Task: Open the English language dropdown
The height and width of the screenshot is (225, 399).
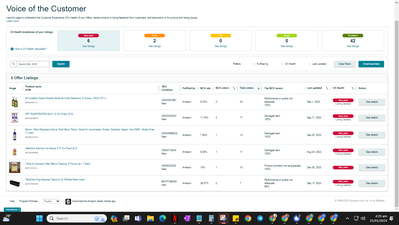Action: point(51,201)
